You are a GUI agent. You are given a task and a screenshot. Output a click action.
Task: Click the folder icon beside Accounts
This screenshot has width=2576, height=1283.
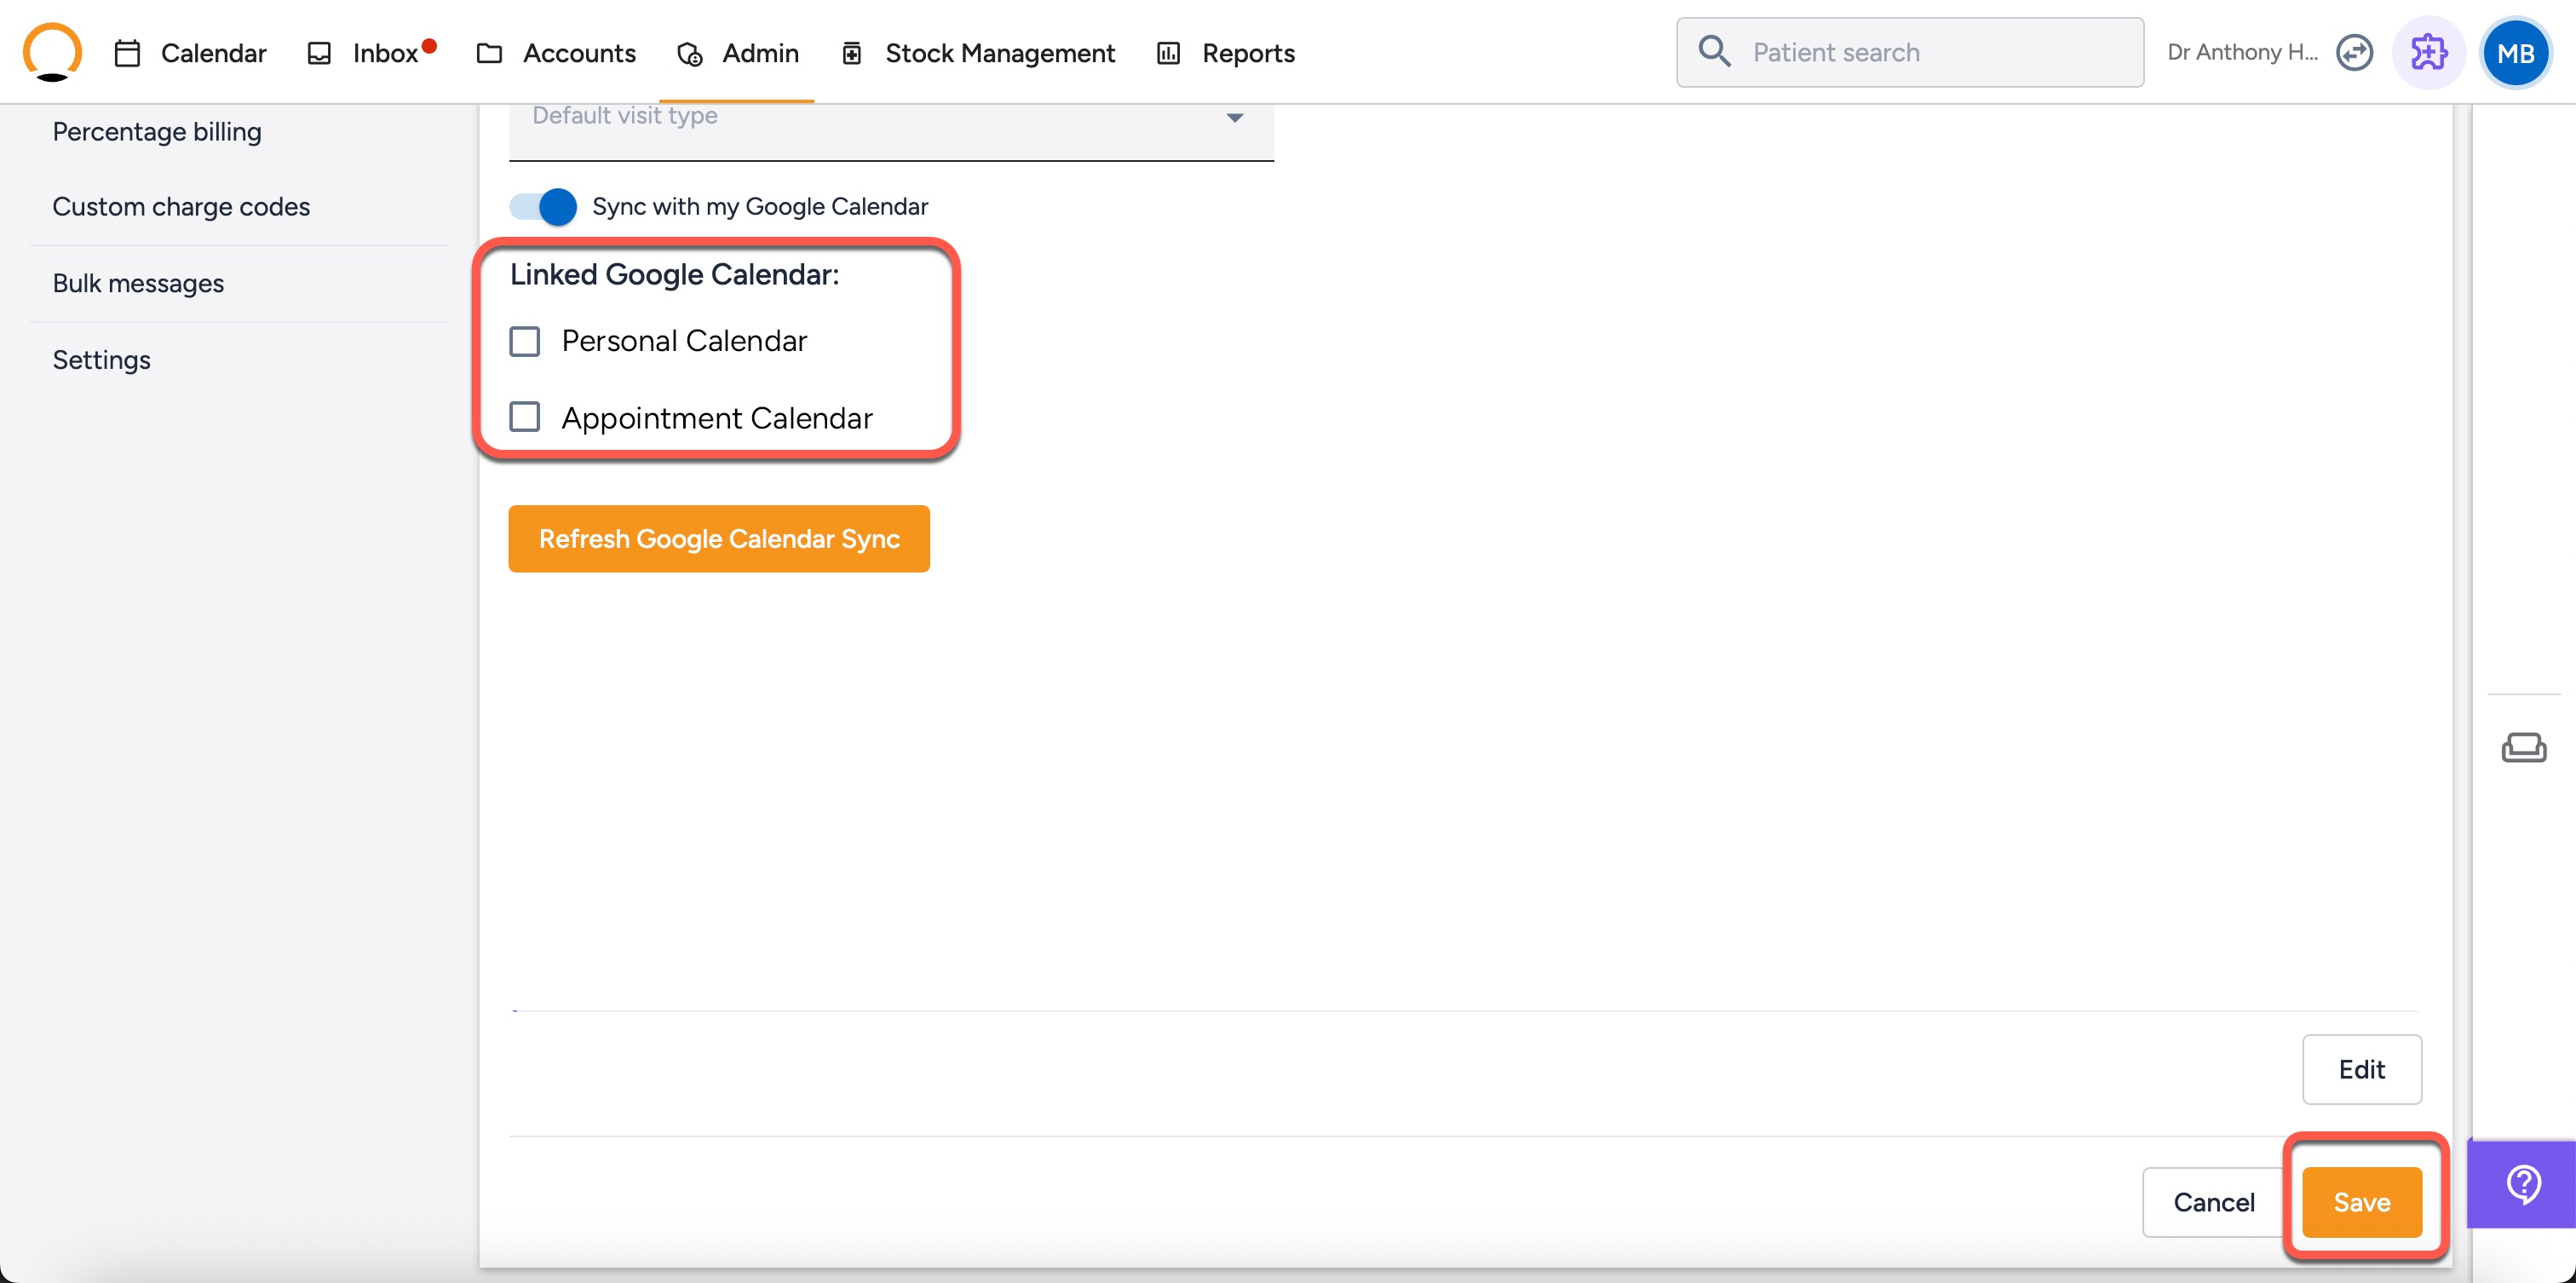pyautogui.click(x=489, y=53)
